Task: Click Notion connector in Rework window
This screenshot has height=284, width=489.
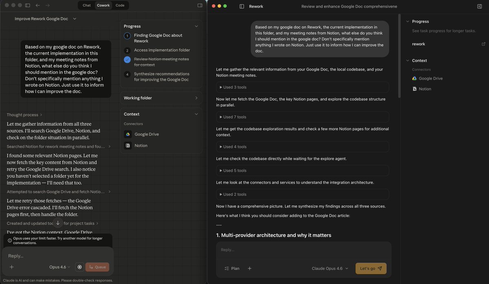Action: (x=422, y=89)
